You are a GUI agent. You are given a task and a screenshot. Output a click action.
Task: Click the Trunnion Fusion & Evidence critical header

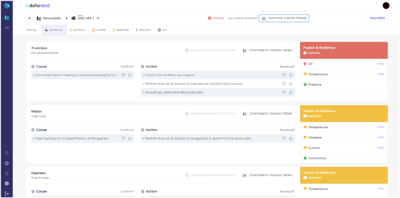click(344, 50)
